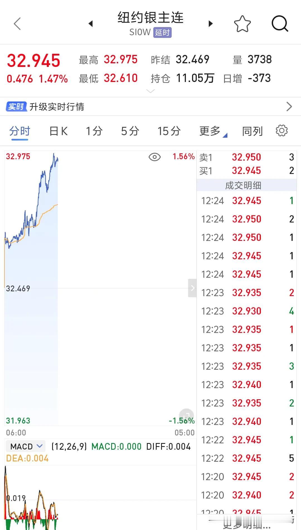The height and width of the screenshot is (530, 301).
Task: Select the 5分 tab
Action: pos(130,131)
